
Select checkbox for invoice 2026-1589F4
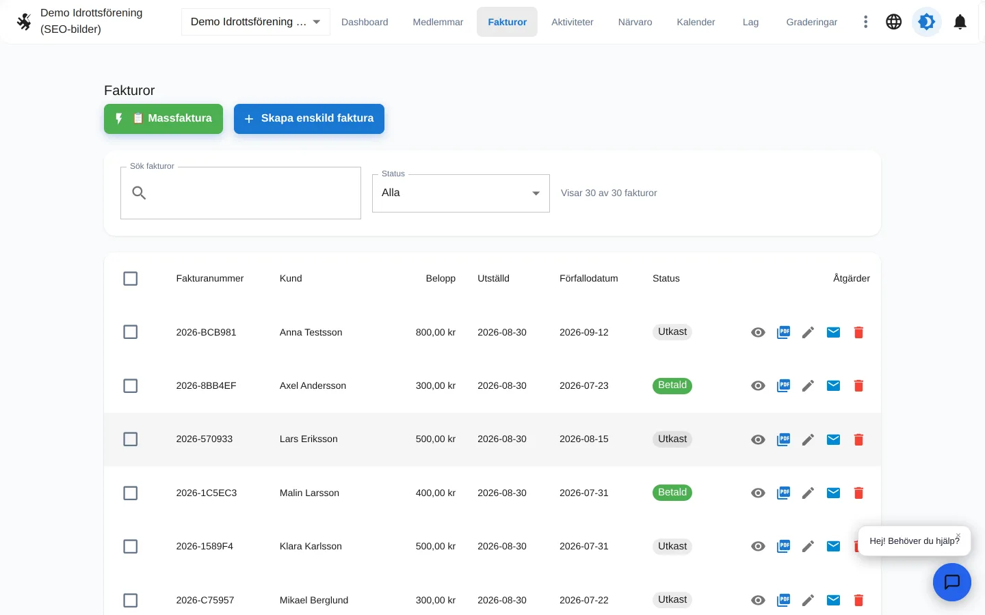tap(131, 547)
